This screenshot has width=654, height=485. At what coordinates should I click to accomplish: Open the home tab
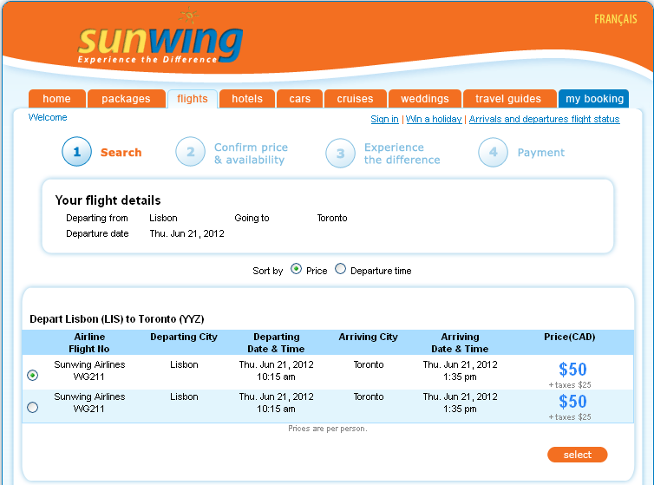(56, 99)
